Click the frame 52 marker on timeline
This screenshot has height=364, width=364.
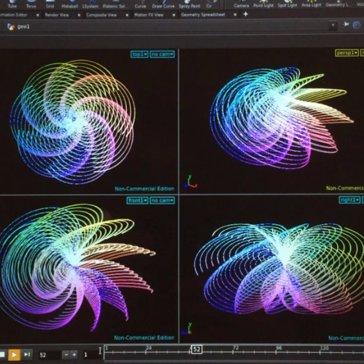pyautogui.click(x=196, y=349)
